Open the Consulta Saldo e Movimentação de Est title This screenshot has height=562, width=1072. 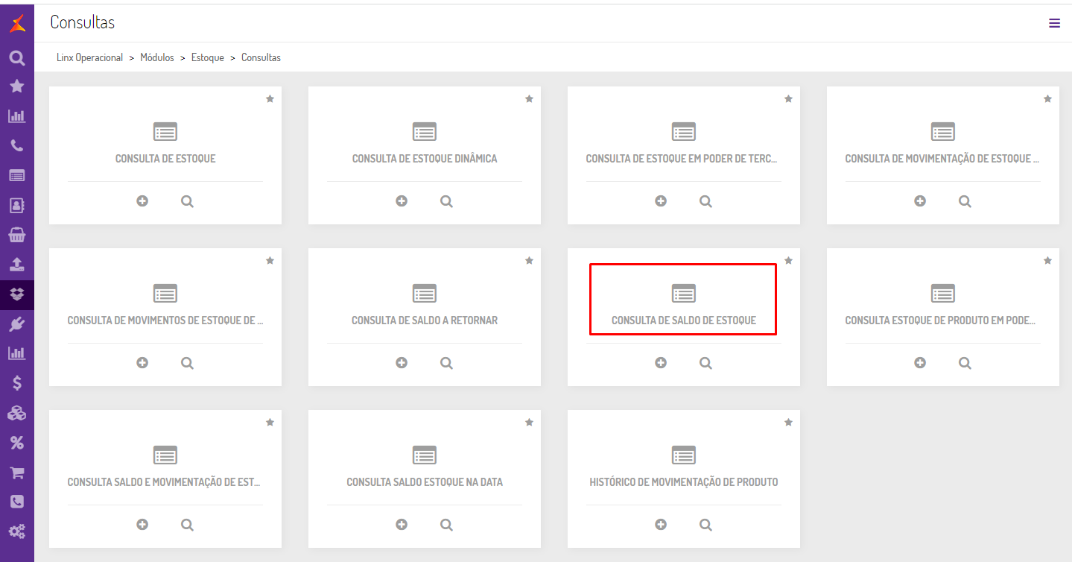pos(164,482)
